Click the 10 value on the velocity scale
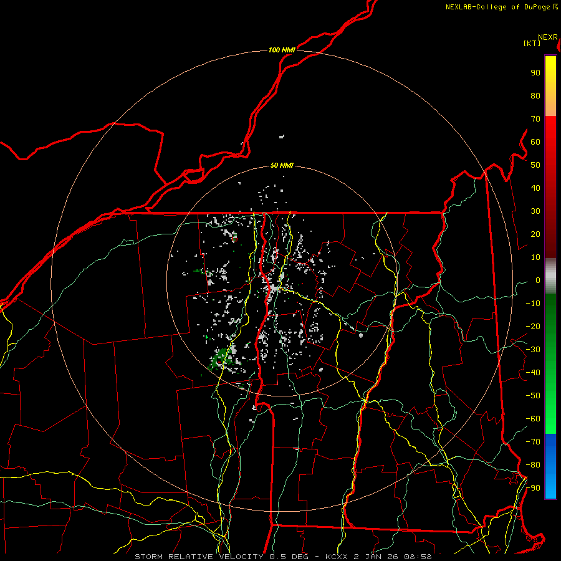The image size is (561, 561). tap(535, 257)
